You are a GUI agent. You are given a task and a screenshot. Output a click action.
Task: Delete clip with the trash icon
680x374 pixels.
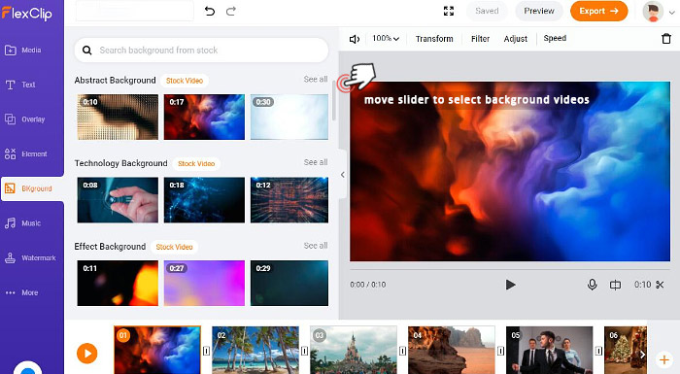666,39
